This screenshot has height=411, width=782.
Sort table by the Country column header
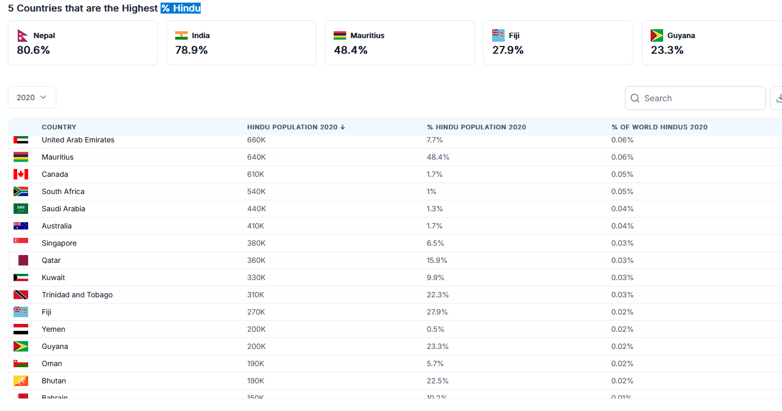pyautogui.click(x=59, y=127)
